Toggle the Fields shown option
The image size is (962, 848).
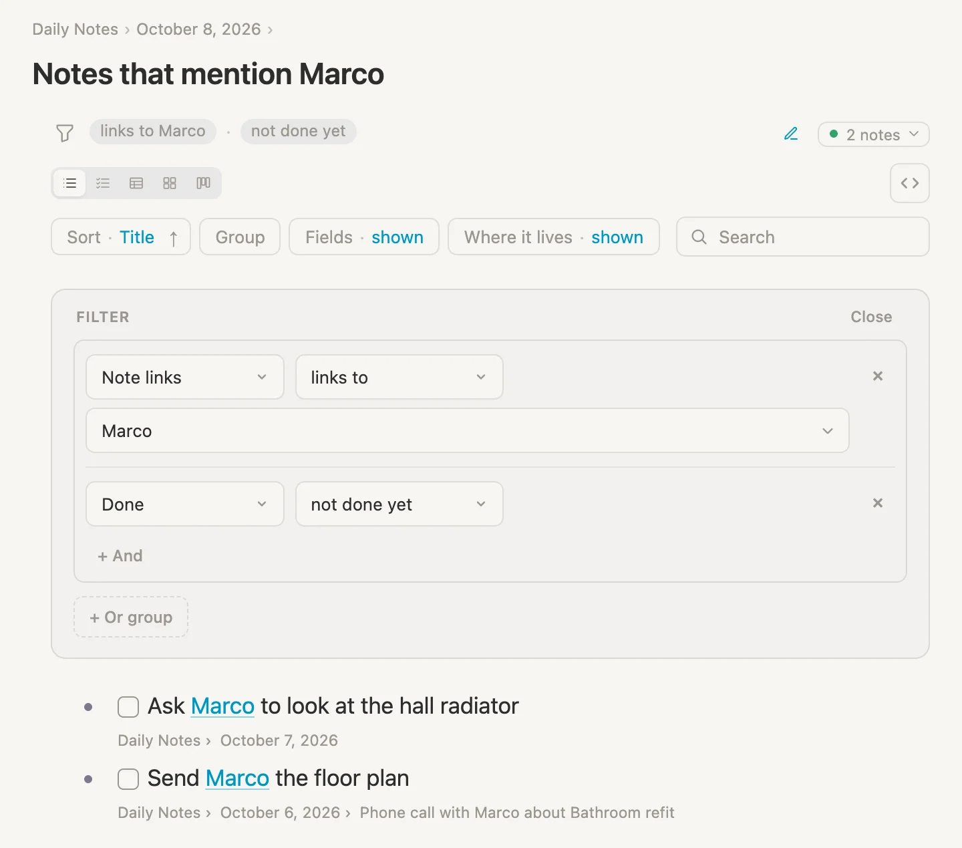364,237
